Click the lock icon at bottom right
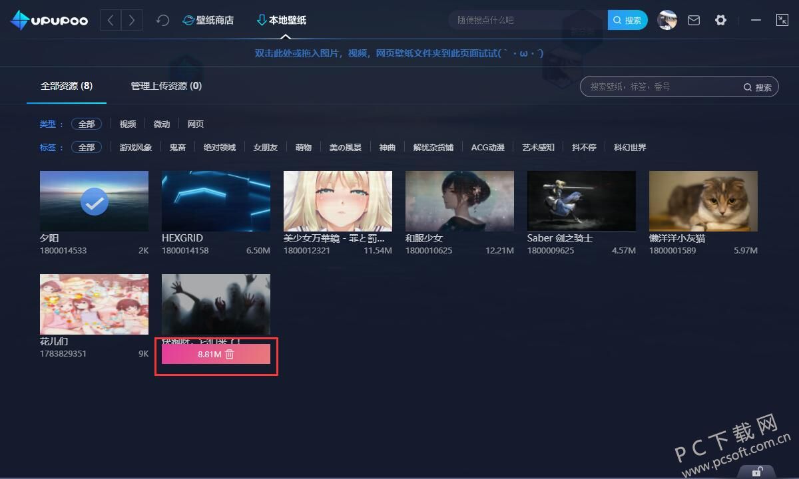The height and width of the screenshot is (479, 799). click(x=757, y=472)
